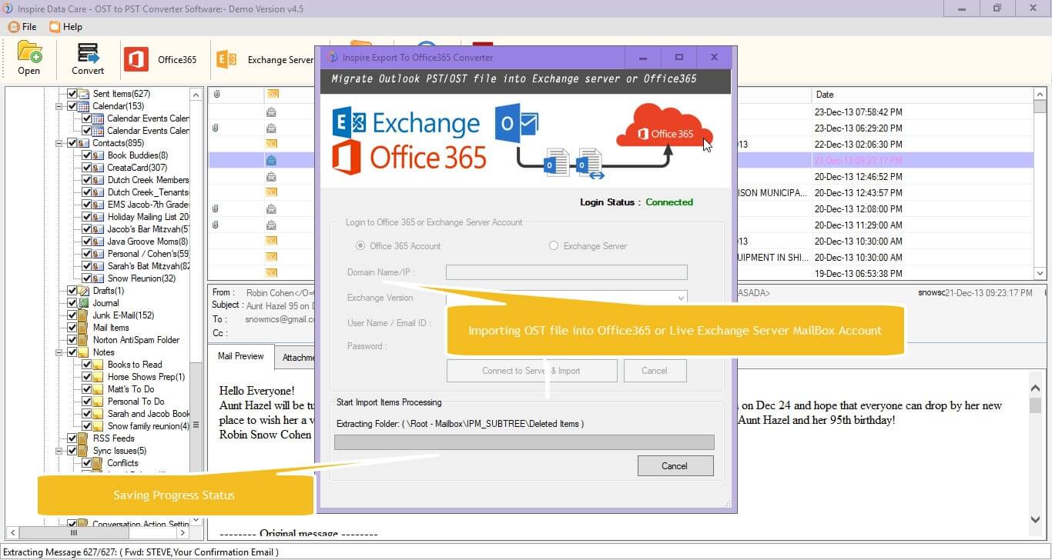1052x560 pixels.
Task: Click the Open folder toolbar icon
Action: [29, 52]
